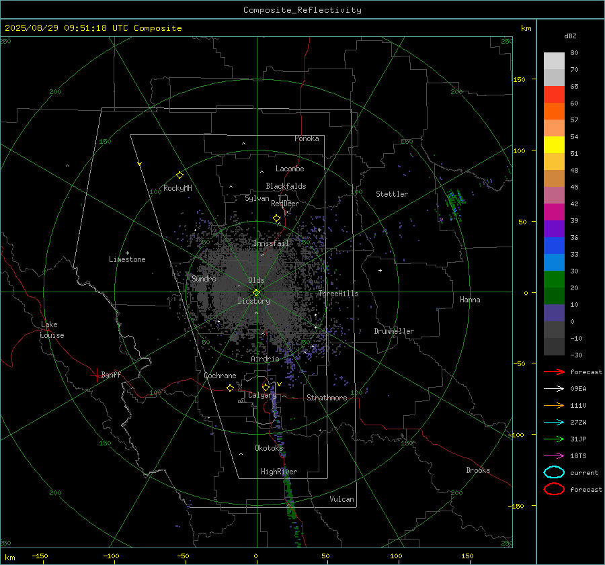Click the yellow diamond marker near Cochrane

231,388
